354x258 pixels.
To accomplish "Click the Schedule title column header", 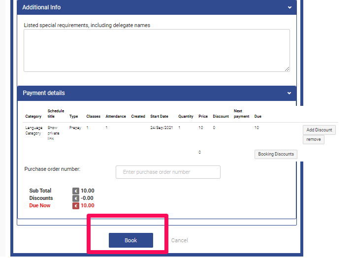I will tap(56, 114).
